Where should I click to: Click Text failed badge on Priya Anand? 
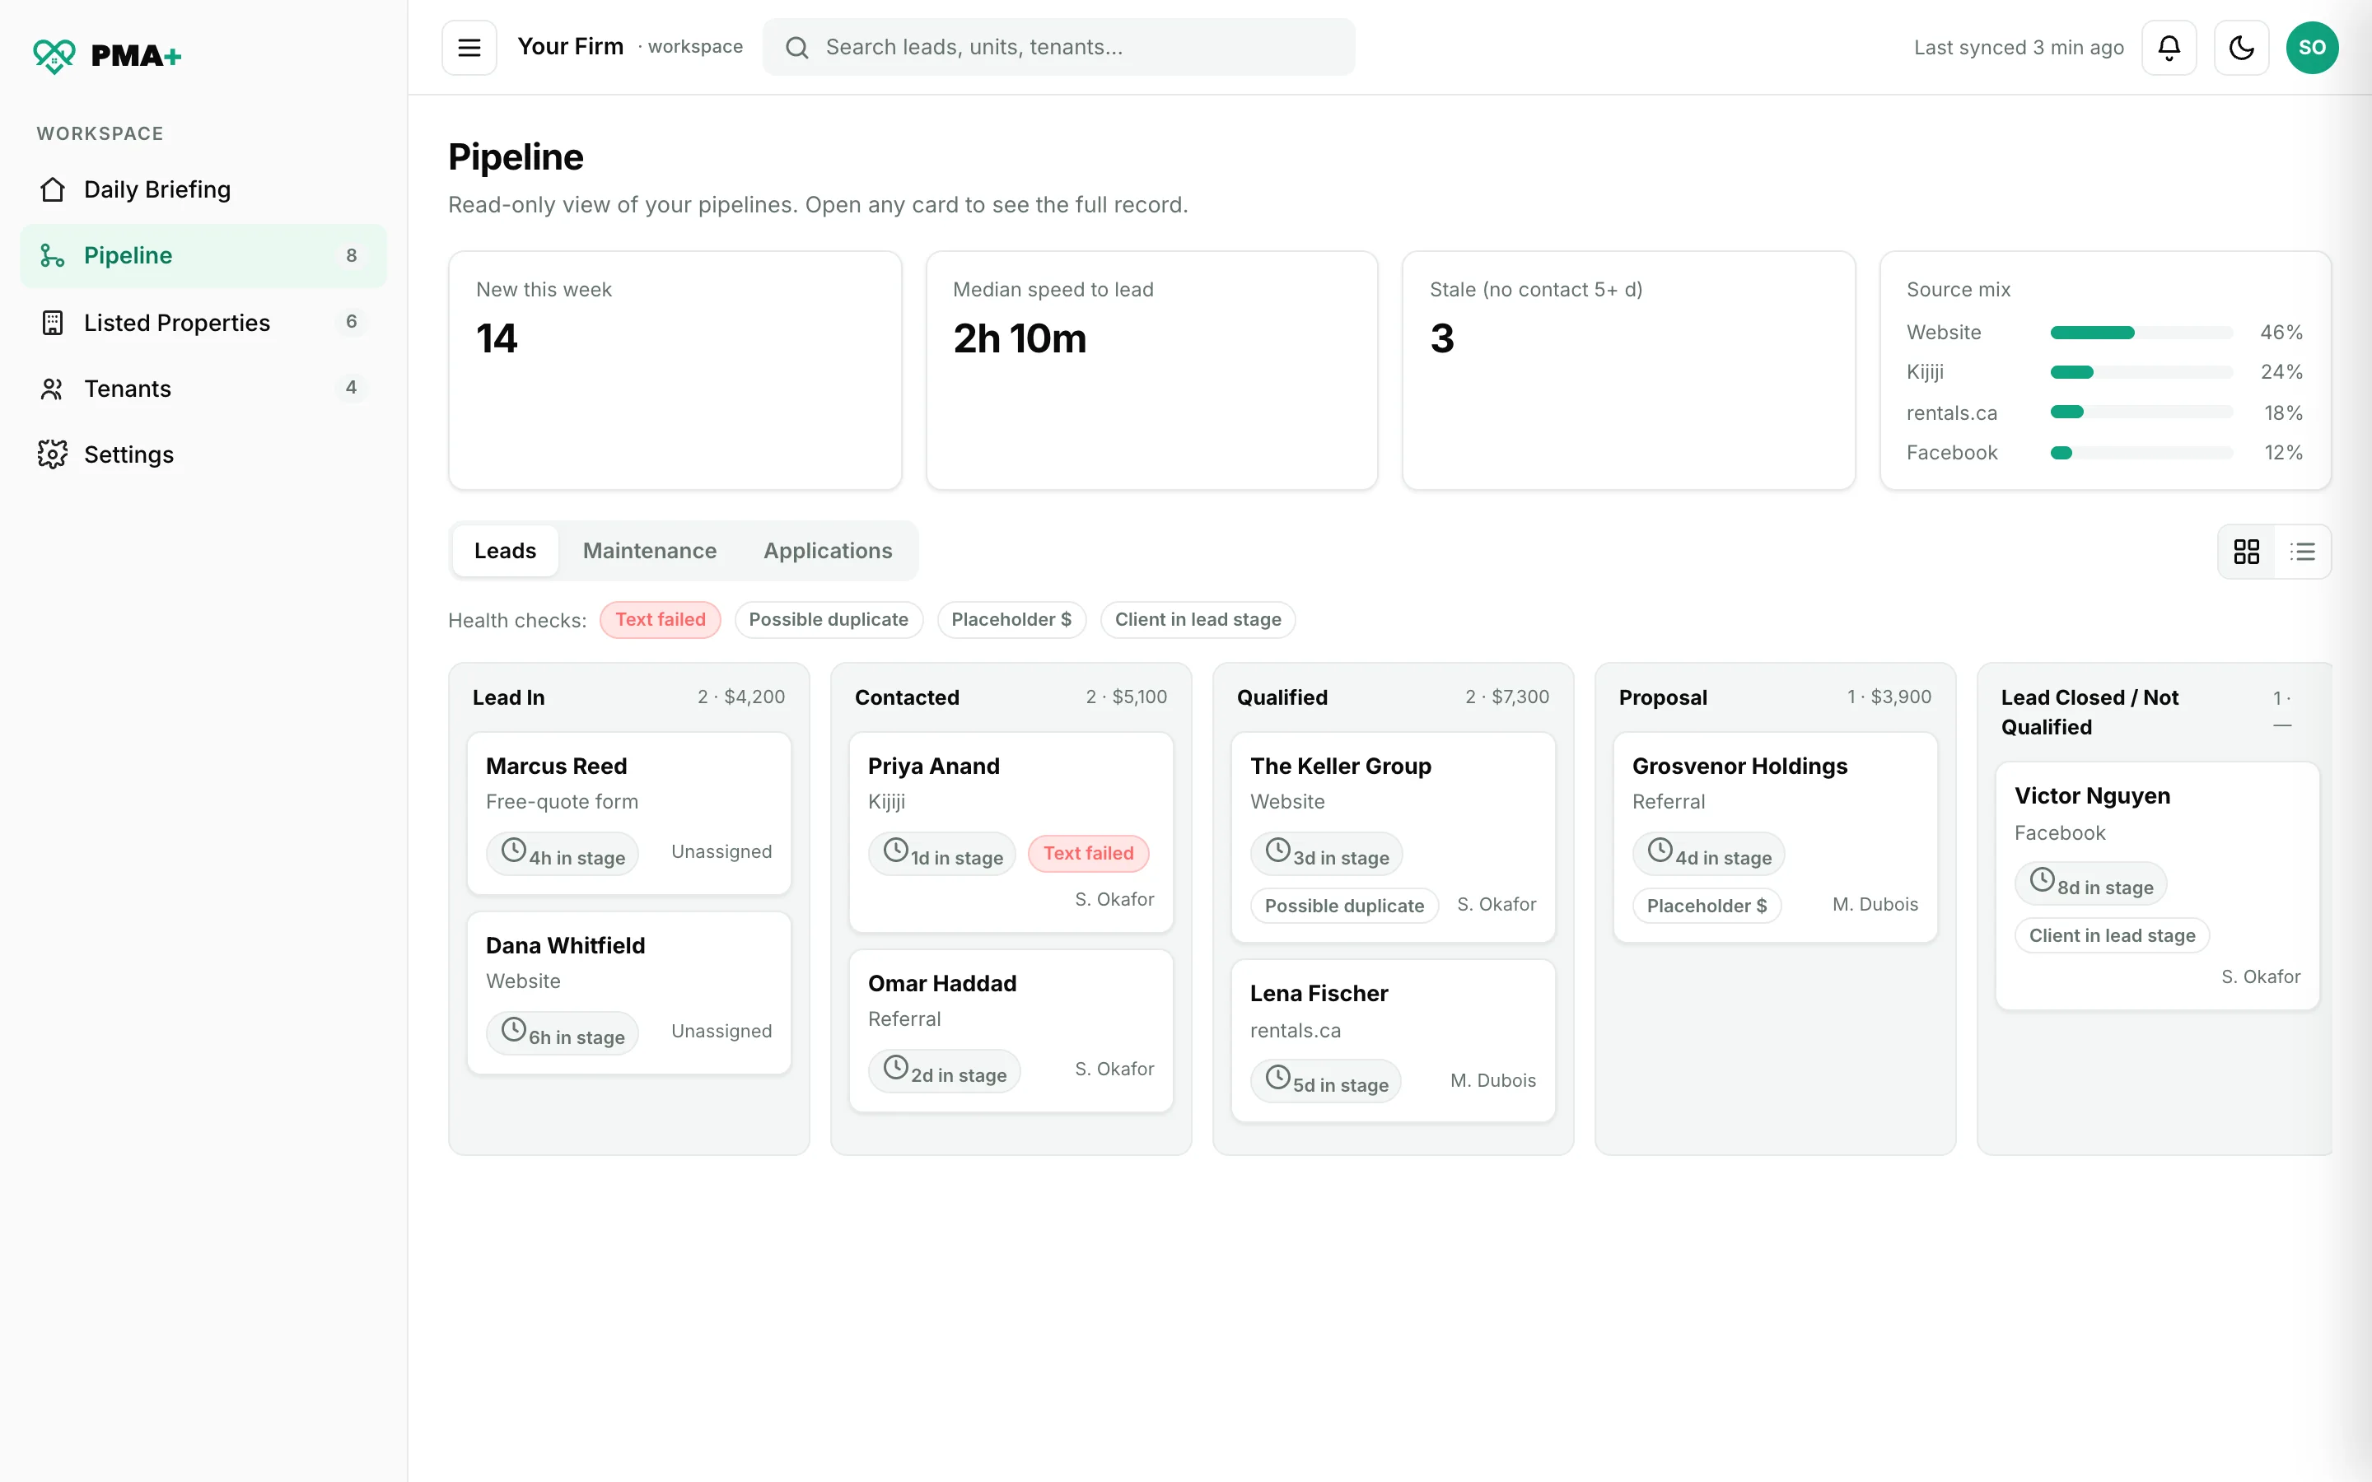pyautogui.click(x=1088, y=854)
